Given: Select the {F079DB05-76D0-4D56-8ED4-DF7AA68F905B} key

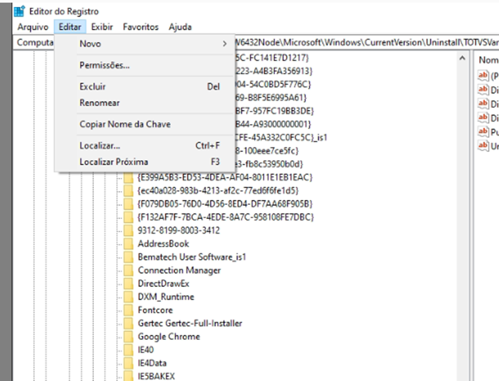Looking at the screenshot, I should (x=225, y=204).
